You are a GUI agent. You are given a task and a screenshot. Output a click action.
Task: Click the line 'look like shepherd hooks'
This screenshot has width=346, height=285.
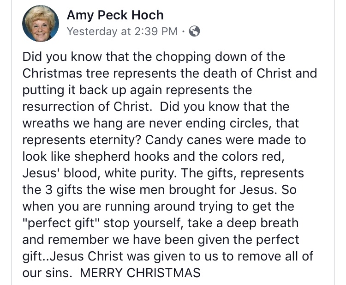153,157
